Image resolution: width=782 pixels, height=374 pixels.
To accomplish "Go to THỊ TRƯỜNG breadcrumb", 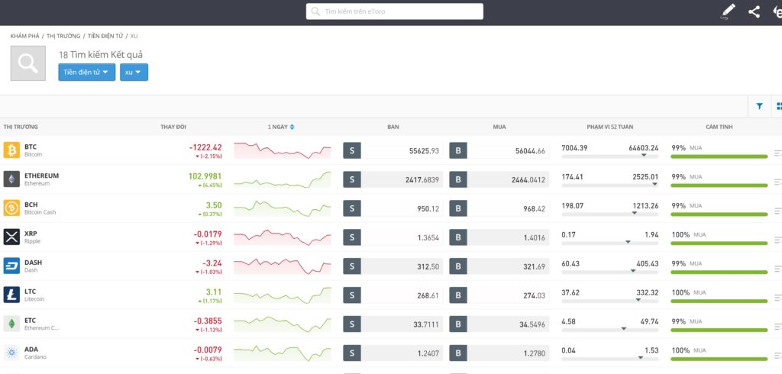I will (x=63, y=37).
